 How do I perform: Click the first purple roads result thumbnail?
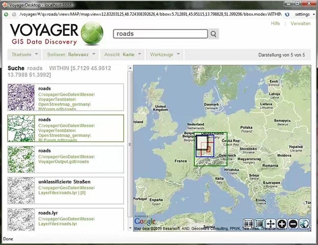pos(21,97)
